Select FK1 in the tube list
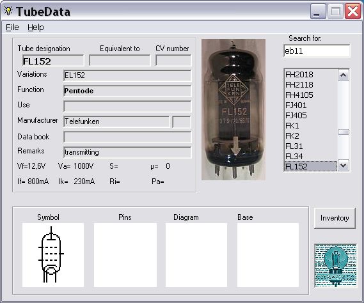The image size is (364, 303). (311, 125)
